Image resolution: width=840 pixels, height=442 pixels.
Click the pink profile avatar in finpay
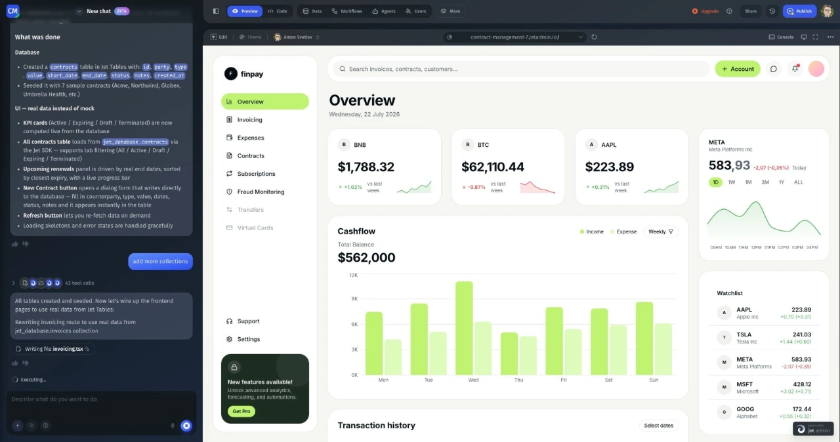click(816, 69)
